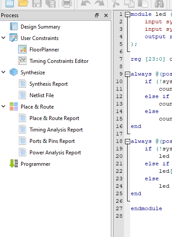The height and width of the screenshot is (237, 172).
Task: Click the Find binoculars icon
Action: [159, 4]
